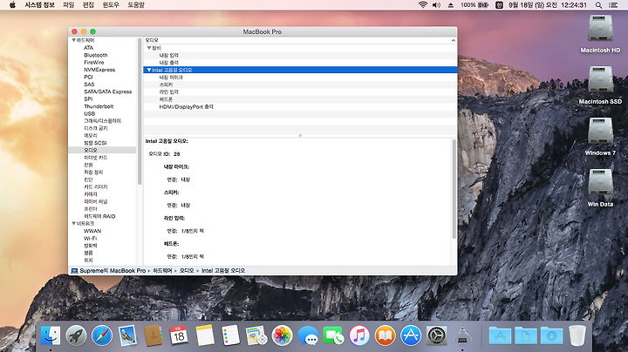Open Downloads folder stack in Dock
The width and height of the screenshot is (628, 352).
coord(551,335)
